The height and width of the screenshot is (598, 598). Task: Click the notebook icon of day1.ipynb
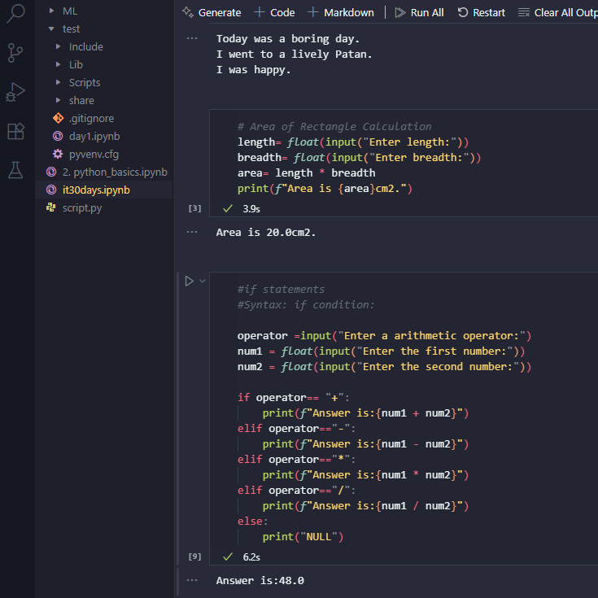58,136
